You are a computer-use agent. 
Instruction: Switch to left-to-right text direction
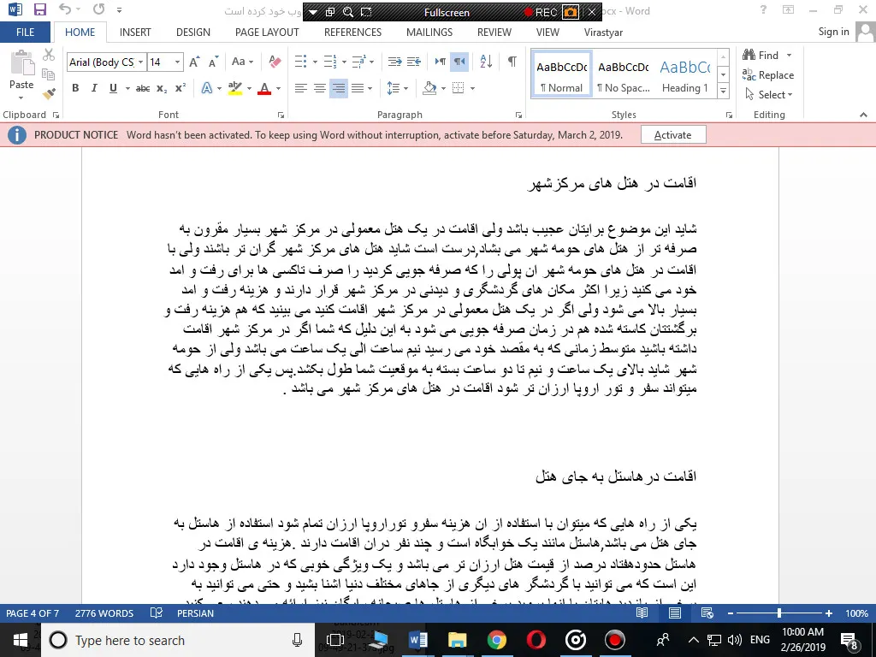[x=440, y=62]
